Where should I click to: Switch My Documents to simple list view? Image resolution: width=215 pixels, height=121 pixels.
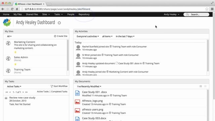(201, 86)
